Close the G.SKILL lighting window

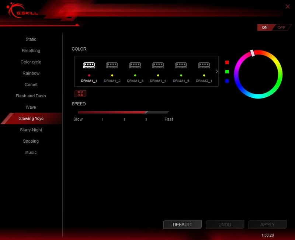[x=288, y=7]
